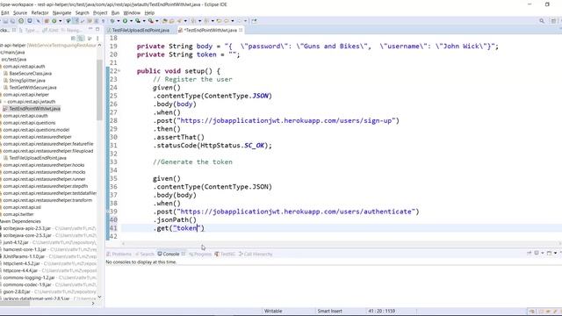Open the Source menu
The image size is (562, 316).
pyautogui.click(x=20, y=13)
